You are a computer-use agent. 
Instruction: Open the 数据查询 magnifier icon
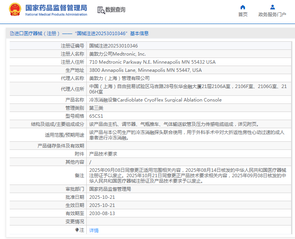click(x=101, y=10)
